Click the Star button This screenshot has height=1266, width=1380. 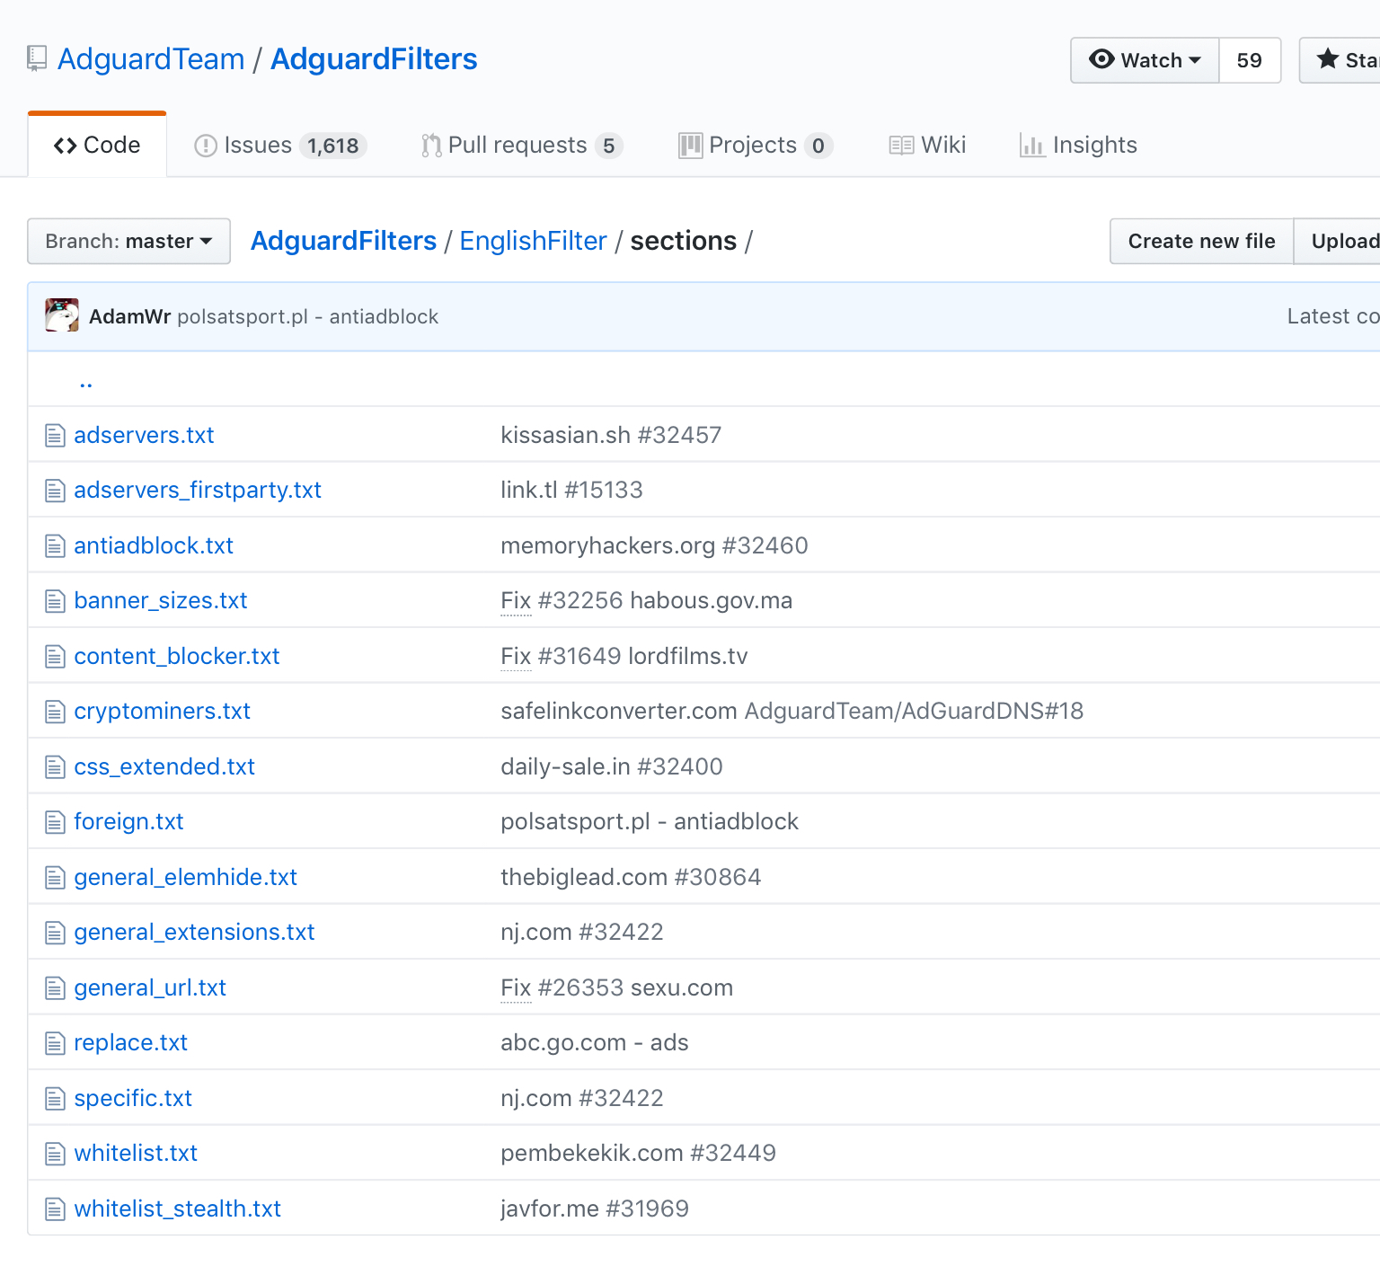pyautogui.click(x=1340, y=60)
